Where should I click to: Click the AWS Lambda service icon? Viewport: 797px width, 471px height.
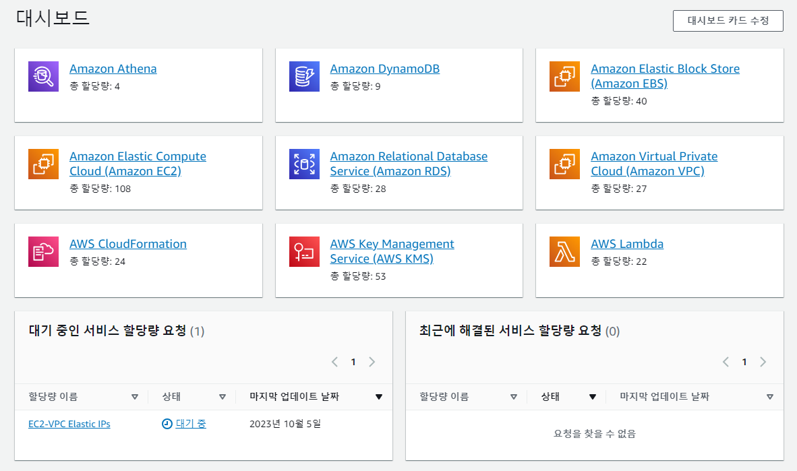[x=564, y=251]
